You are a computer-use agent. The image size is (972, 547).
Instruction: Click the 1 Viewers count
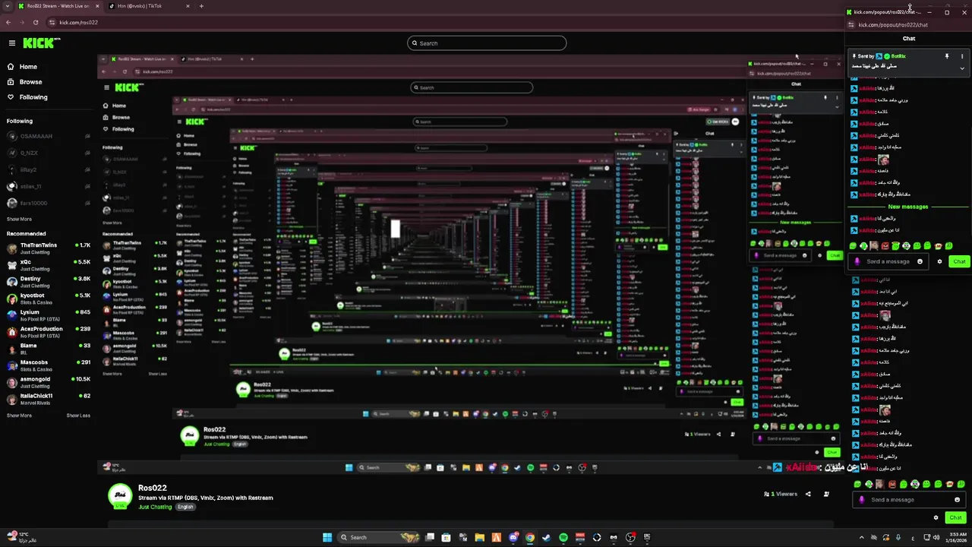click(x=781, y=494)
